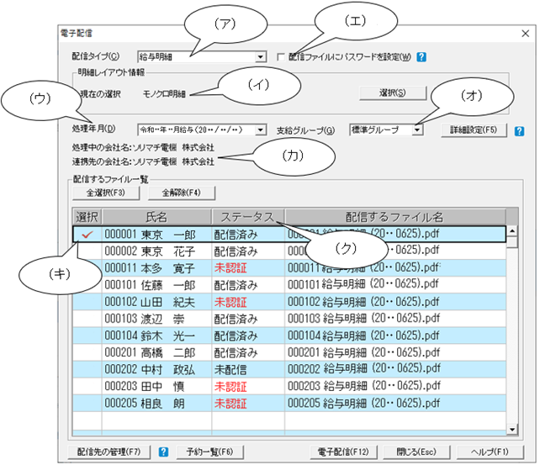The height and width of the screenshot is (465, 540).
Task: Select row 000202 中村 政弘
Action: pos(289,369)
